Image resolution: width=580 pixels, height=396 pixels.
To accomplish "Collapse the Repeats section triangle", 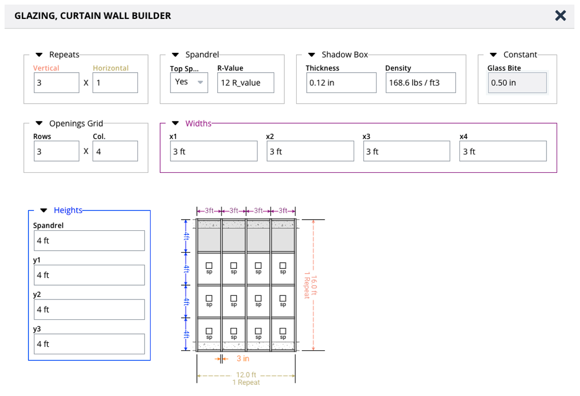I will click(x=39, y=55).
